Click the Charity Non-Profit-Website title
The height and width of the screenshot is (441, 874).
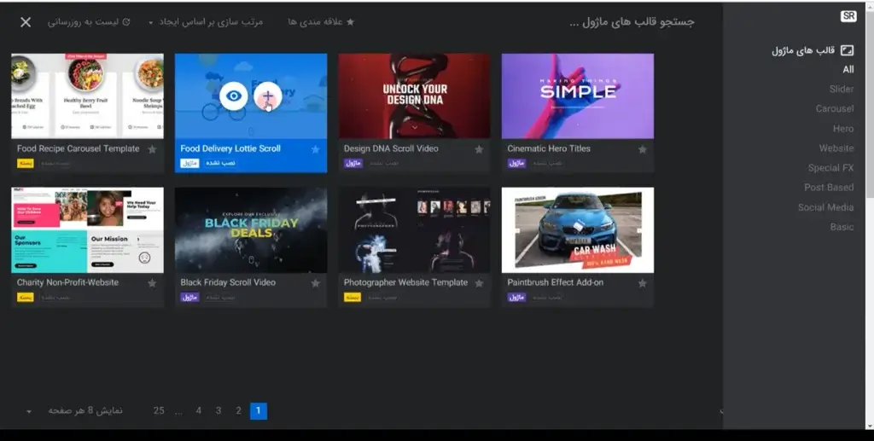[x=67, y=282]
